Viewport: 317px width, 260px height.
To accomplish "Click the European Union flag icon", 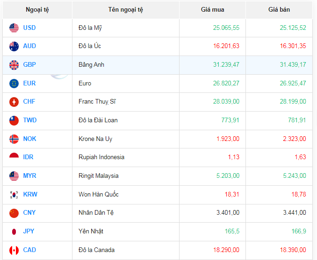I will tap(14, 84).
